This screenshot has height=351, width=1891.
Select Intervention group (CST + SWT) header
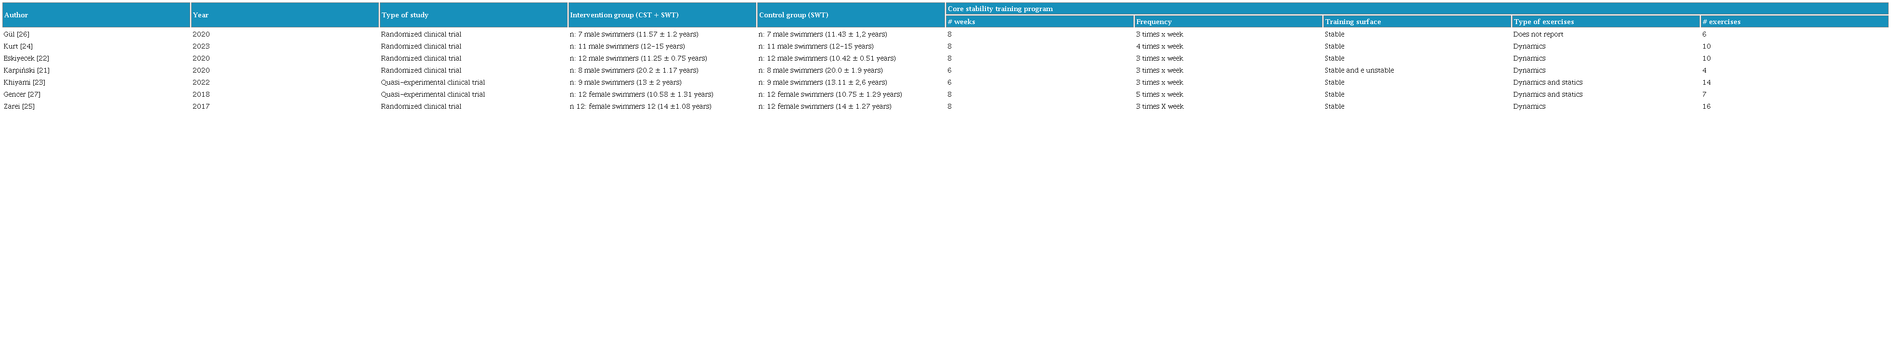coord(624,15)
